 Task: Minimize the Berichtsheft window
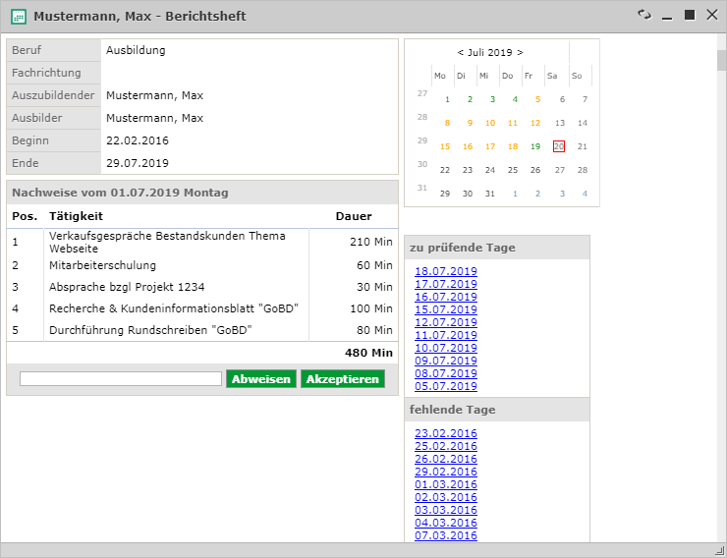[667, 17]
